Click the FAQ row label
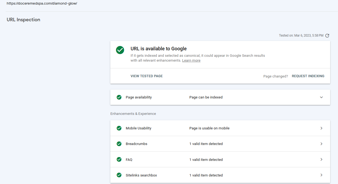 [x=129, y=160]
